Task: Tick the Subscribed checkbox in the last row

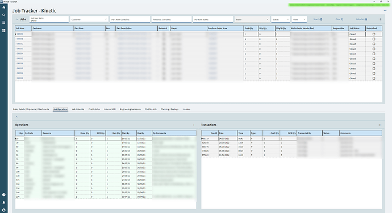Action: 374,79
